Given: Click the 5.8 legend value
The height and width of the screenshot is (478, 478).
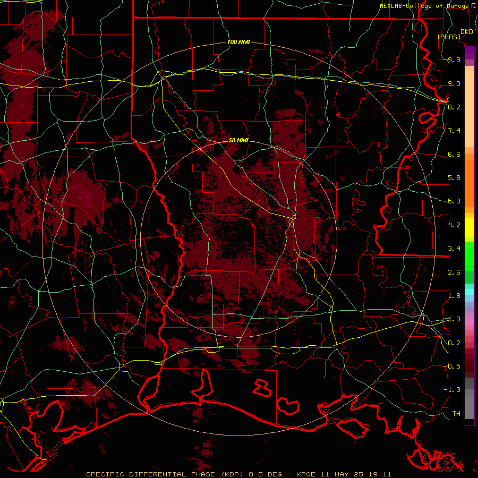Looking at the screenshot, I should tap(454, 178).
